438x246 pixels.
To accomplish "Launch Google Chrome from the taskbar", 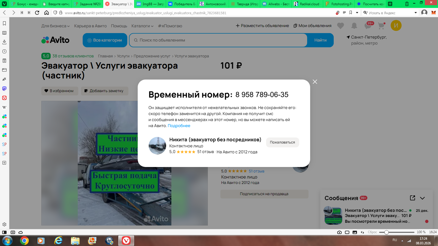I will [x=24, y=241].
